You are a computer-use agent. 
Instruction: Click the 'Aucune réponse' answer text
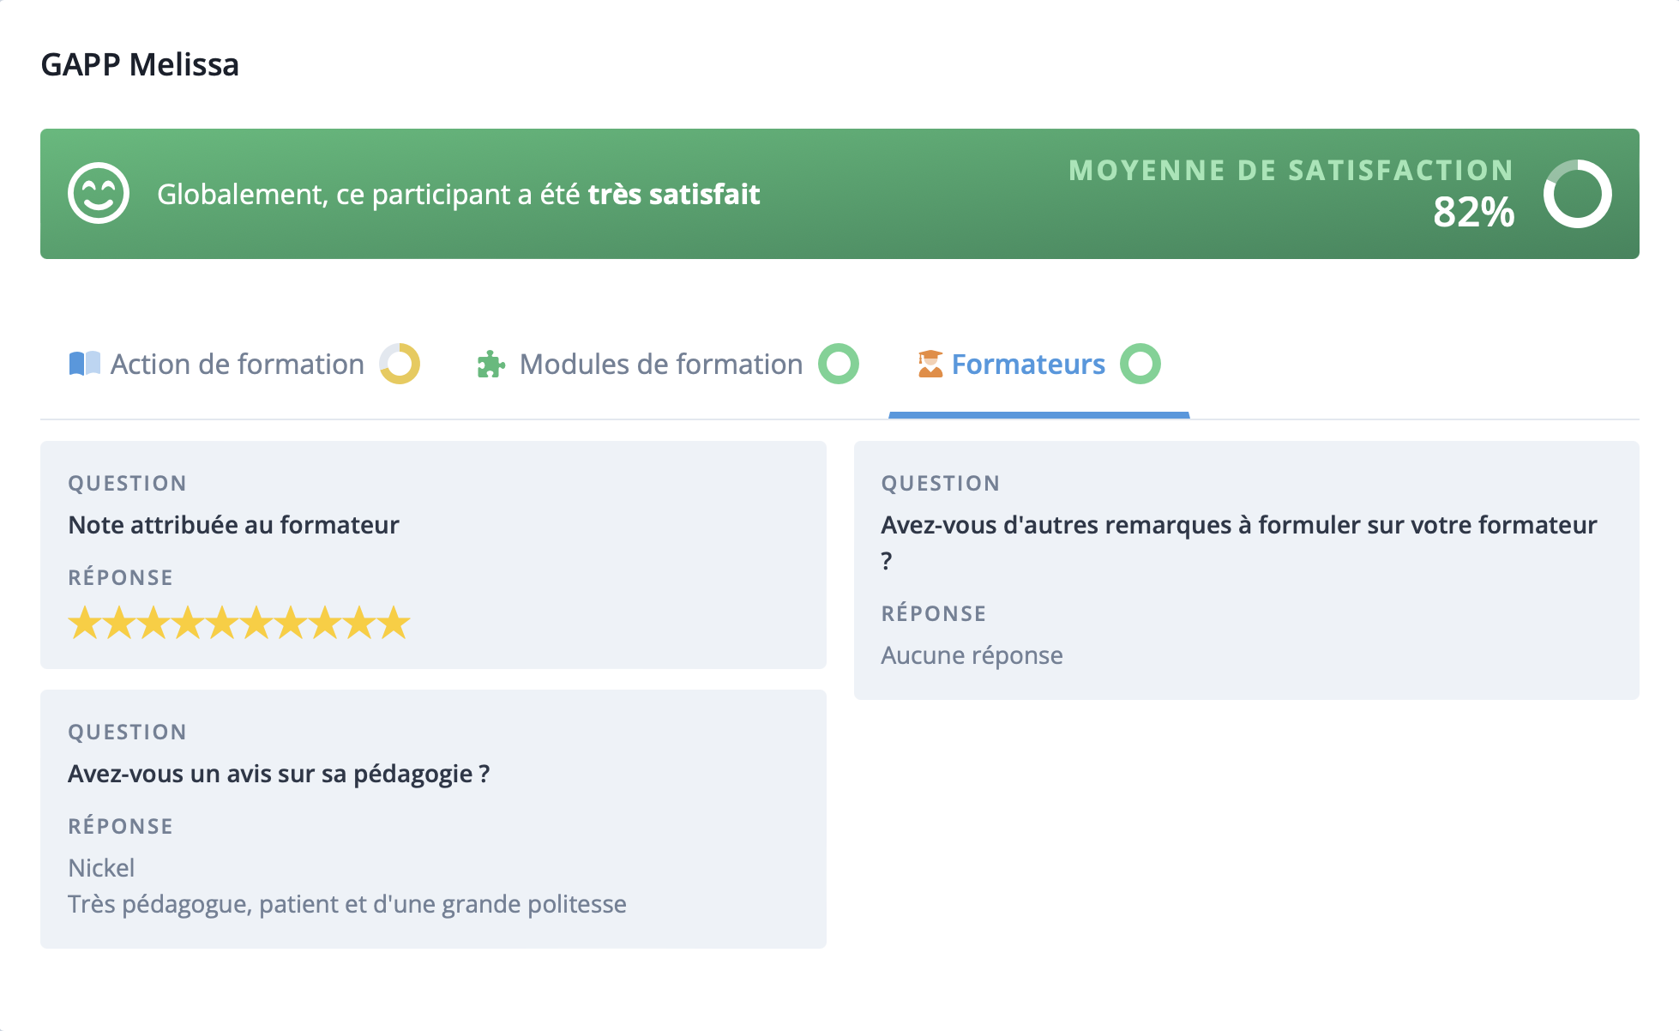coord(972,655)
